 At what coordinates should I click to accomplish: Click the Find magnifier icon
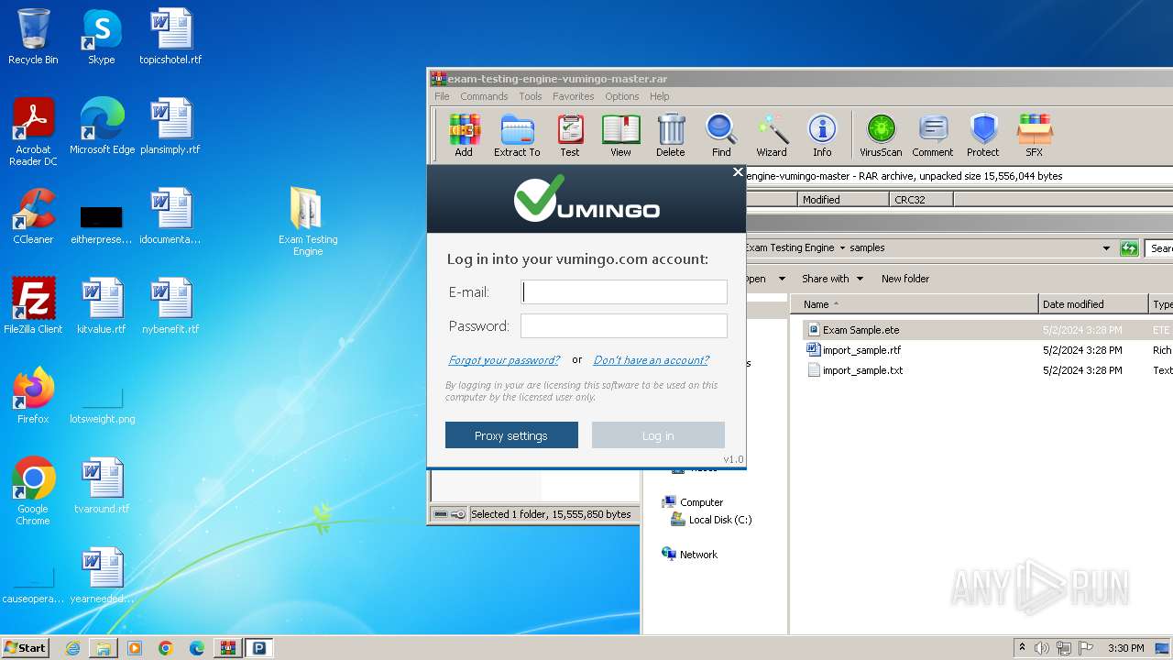[721, 136]
